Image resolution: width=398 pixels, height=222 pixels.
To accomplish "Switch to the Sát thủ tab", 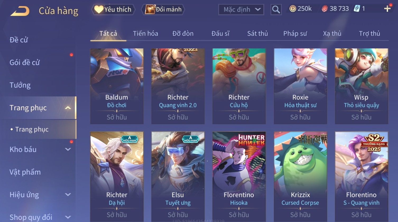I will tap(257, 33).
